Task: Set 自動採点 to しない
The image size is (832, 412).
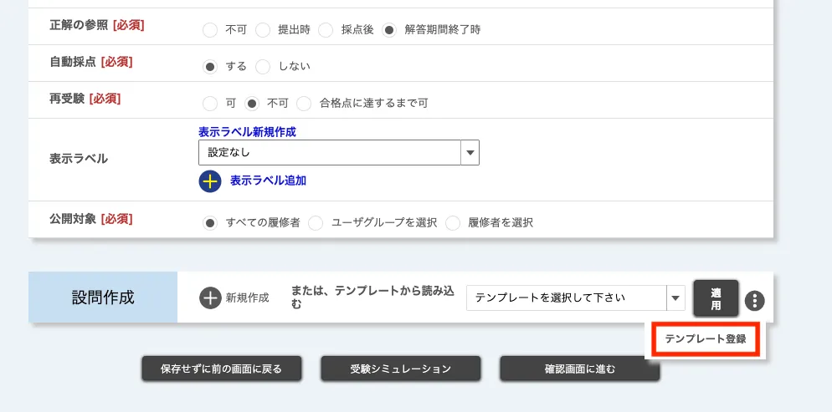Action: [x=263, y=66]
